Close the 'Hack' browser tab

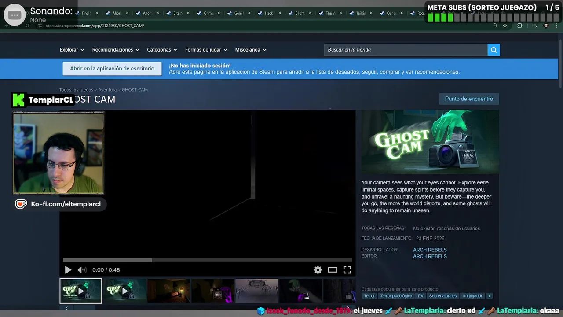[x=280, y=13]
